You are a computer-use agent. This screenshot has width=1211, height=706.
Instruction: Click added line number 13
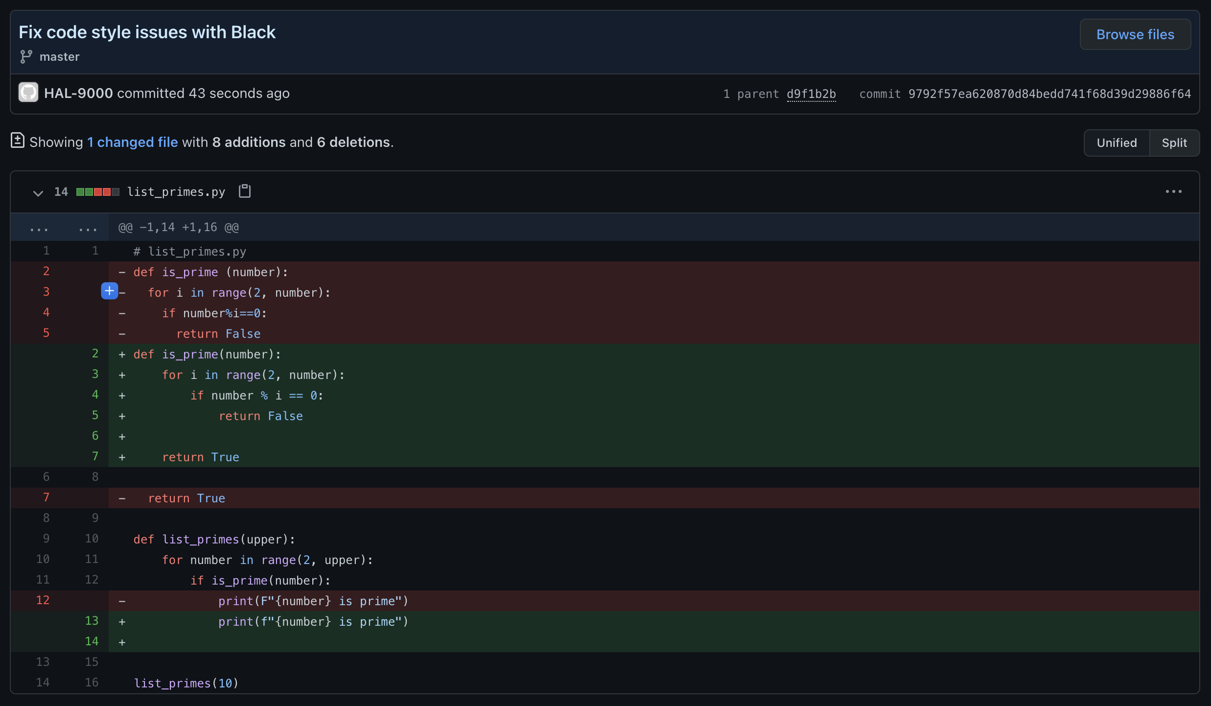(92, 621)
